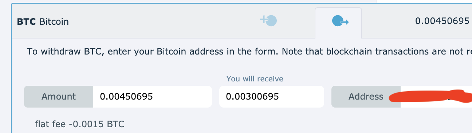
Task: Open the BTC deposit icon with plus sign
Action: click(x=268, y=21)
